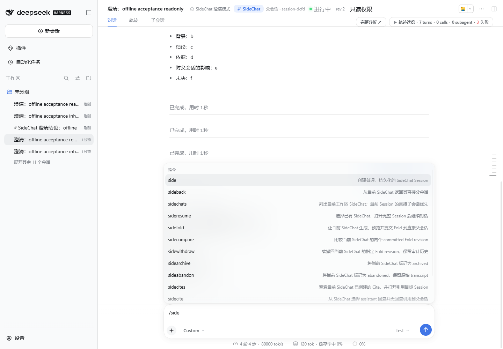The height and width of the screenshot is (349, 503).
Task: Open the Custom mode dropdown
Action: tap(194, 331)
